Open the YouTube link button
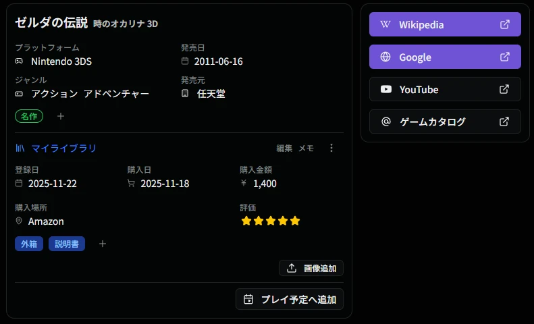Screen dimensions: 534x324 coord(445,89)
